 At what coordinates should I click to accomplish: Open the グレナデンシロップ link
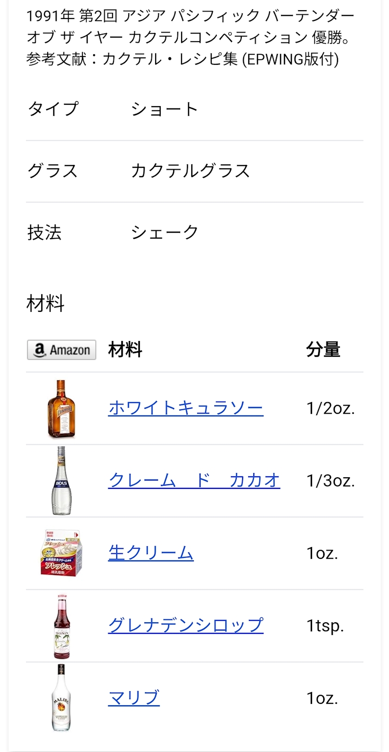click(186, 626)
